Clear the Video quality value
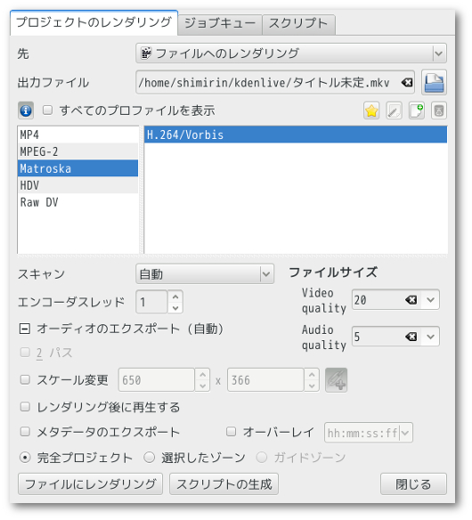The image size is (472, 520). (x=411, y=300)
